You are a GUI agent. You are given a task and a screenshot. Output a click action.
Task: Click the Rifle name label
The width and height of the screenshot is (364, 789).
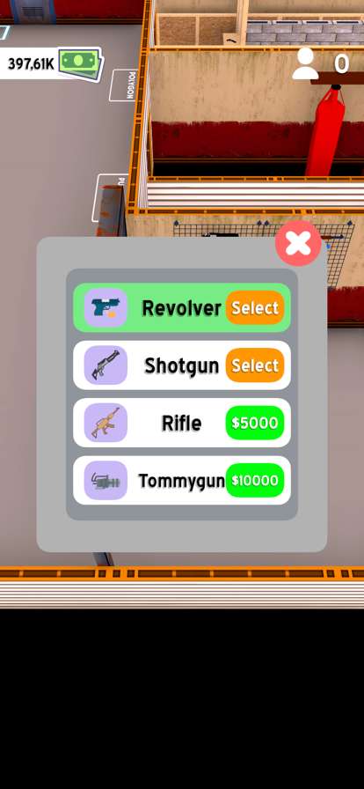point(181,424)
